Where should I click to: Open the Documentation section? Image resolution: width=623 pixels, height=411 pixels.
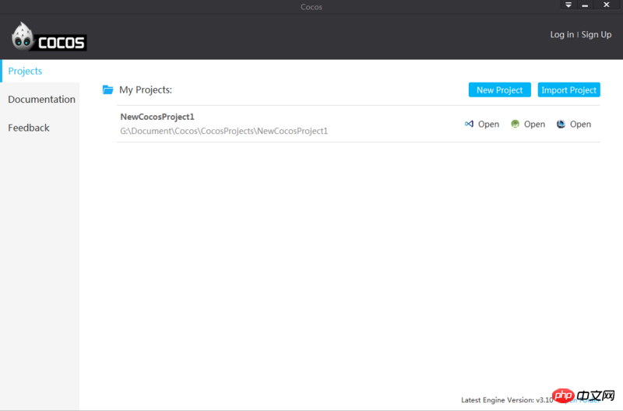(41, 100)
